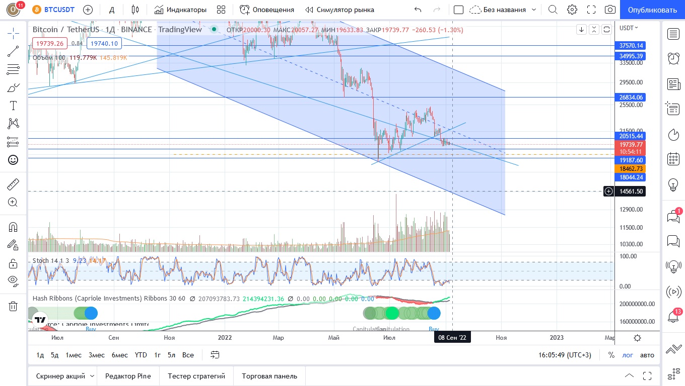Select the brush drawing tool

[x=13, y=87]
